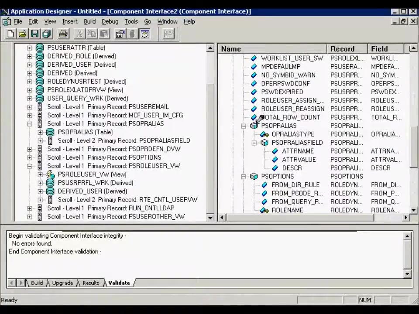Screen dimensions: 419x314
Task: Click the ROLENAME key property icon
Action: (264, 210)
